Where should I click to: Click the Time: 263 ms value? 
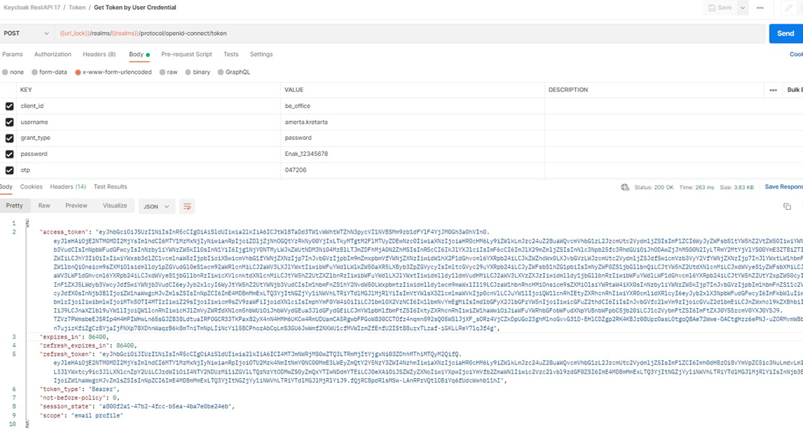click(x=696, y=187)
